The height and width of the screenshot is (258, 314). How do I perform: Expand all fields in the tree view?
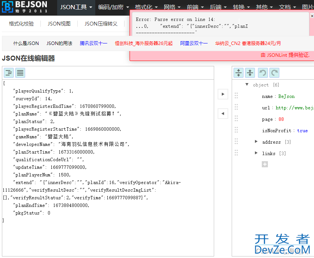click(x=239, y=73)
